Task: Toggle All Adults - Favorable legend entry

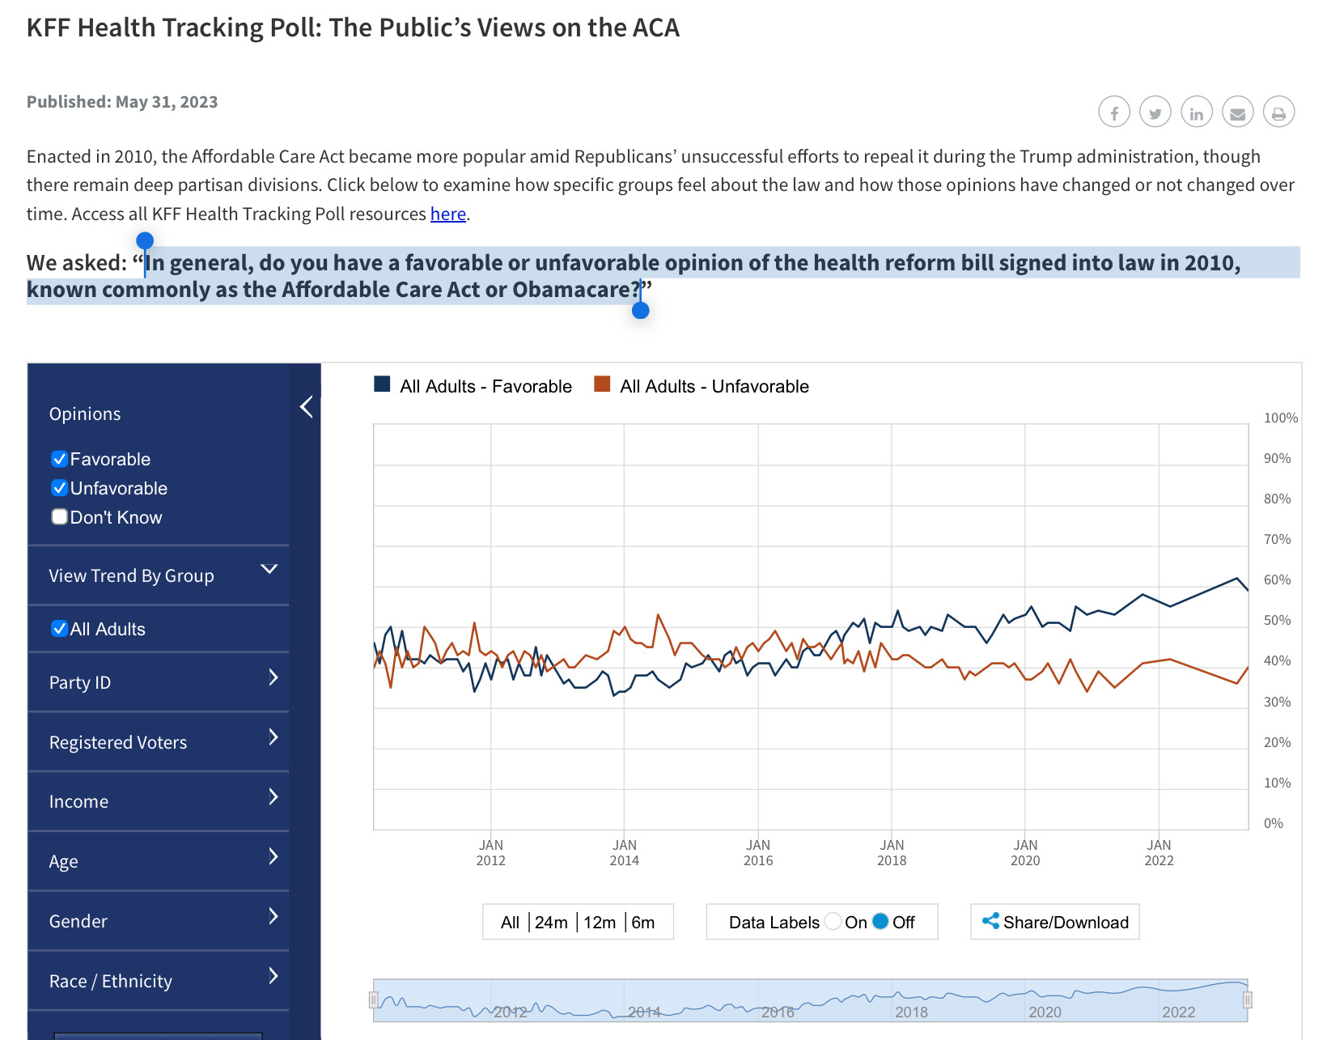Action: (x=473, y=386)
